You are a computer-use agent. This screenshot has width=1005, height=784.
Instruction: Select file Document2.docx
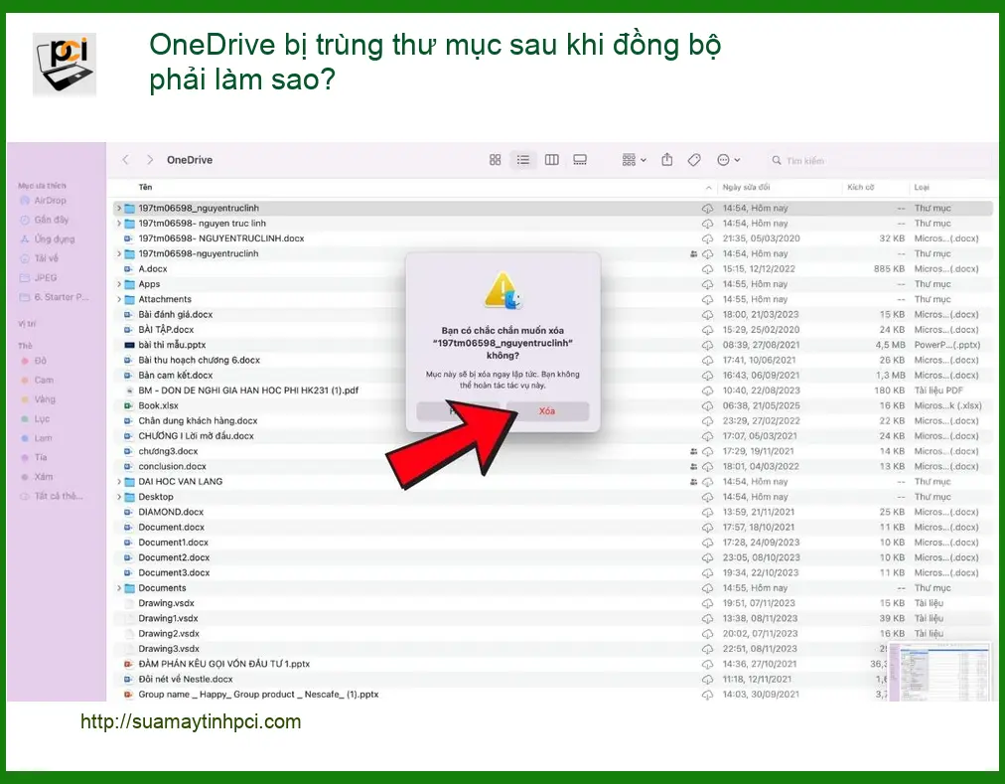(174, 557)
